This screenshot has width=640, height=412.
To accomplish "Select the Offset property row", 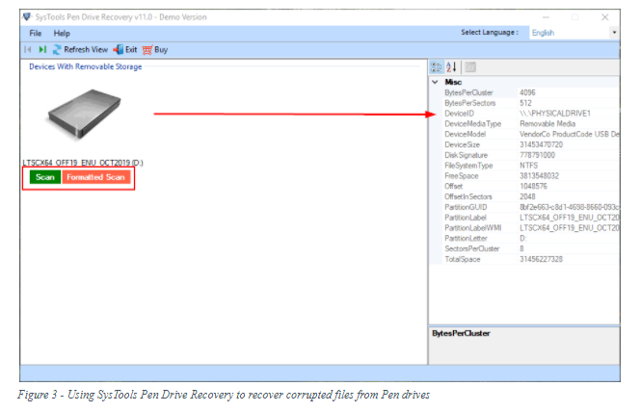I will (x=531, y=186).
